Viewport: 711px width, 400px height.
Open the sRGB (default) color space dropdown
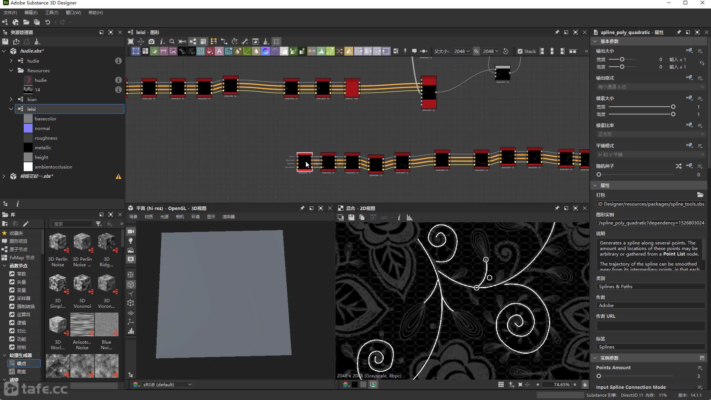(167, 385)
